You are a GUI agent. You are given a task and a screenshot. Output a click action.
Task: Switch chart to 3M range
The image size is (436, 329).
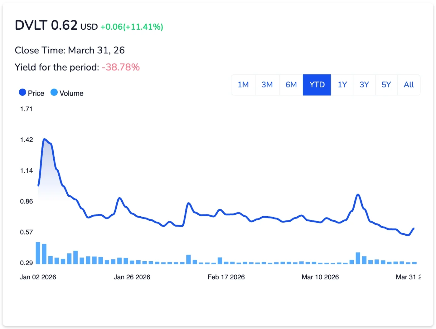click(x=267, y=85)
